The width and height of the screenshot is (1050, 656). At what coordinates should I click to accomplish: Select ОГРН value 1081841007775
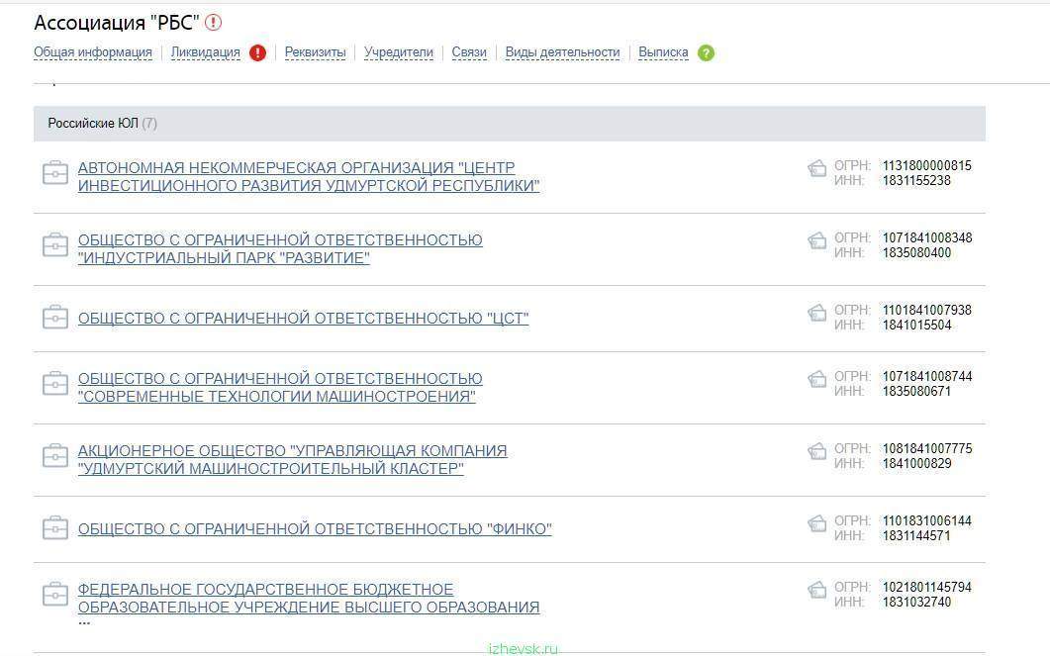927,448
